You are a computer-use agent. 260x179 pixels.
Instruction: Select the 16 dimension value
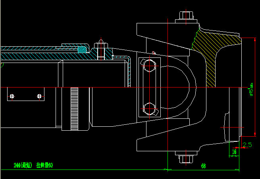(234, 152)
